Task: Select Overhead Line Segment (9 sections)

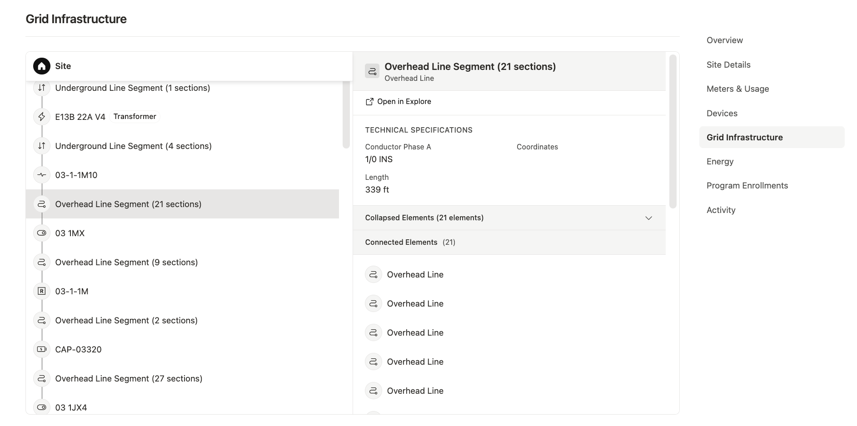Action: point(182,262)
